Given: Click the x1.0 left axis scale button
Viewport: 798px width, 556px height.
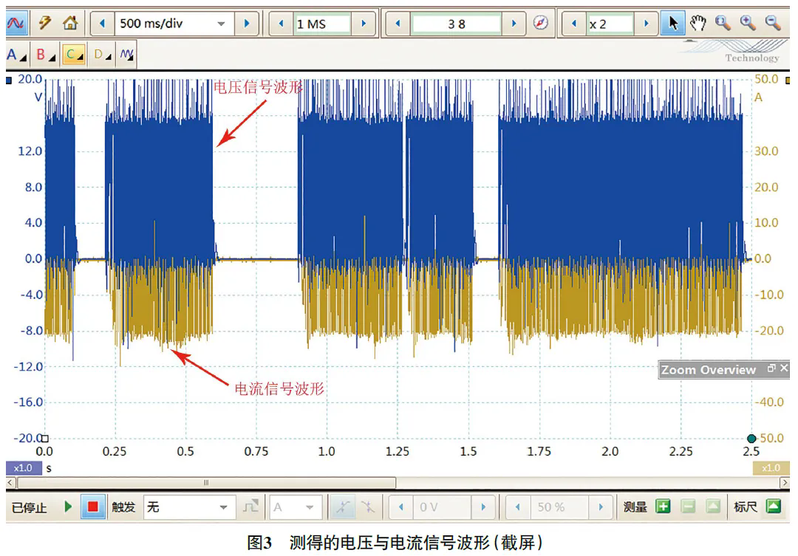Looking at the screenshot, I should coord(24,468).
